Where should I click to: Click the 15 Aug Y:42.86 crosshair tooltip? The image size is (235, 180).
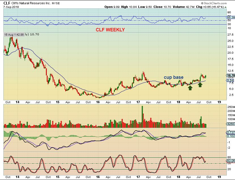(14, 34)
